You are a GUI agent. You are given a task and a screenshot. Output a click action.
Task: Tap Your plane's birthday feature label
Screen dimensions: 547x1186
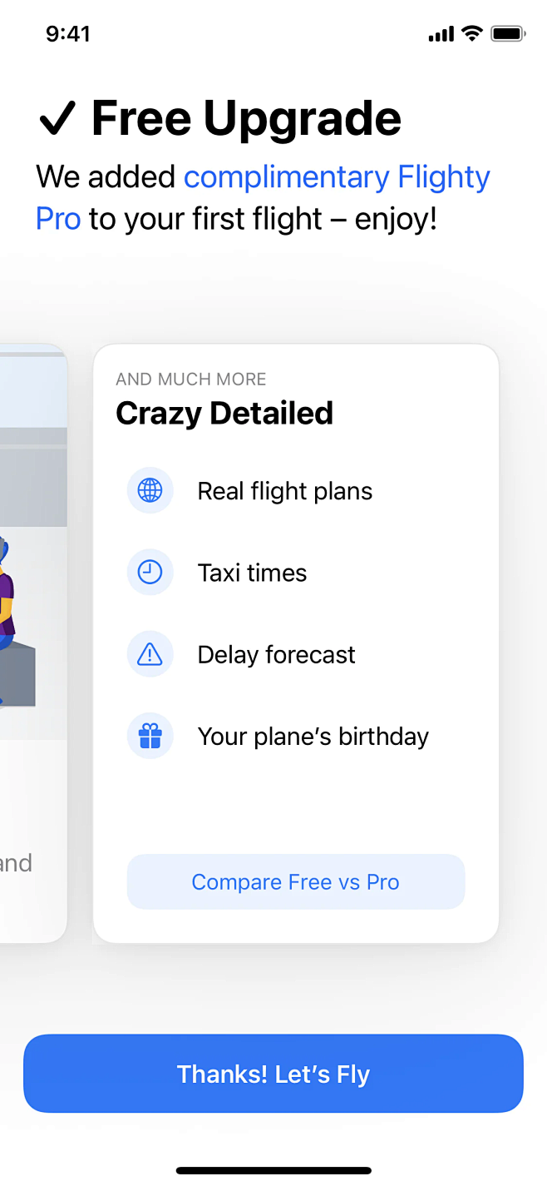(x=313, y=737)
